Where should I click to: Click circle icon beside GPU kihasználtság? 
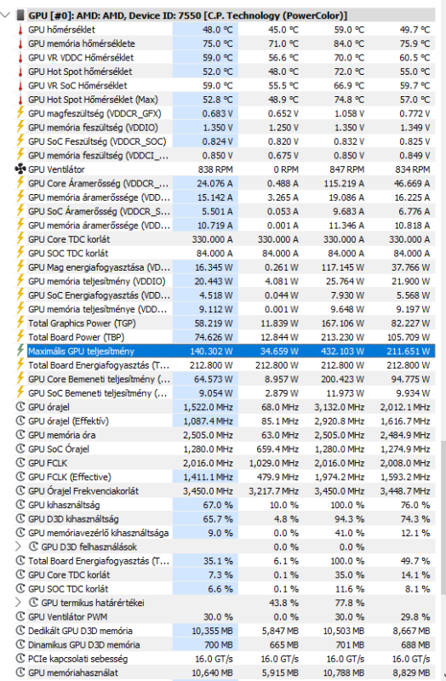pos(20,505)
